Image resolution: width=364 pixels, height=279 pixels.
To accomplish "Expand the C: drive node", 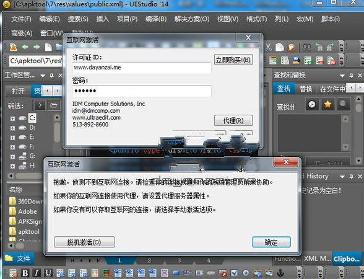I will tap(12, 118).
